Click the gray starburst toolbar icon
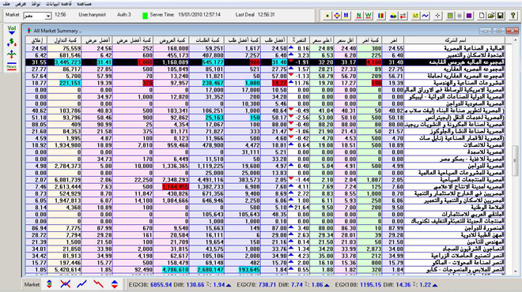 460,16
